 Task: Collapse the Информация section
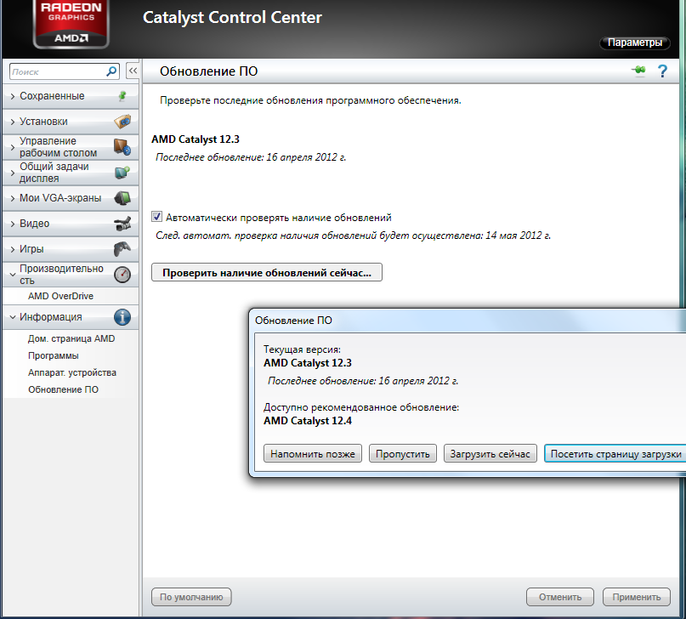[13, 317]
